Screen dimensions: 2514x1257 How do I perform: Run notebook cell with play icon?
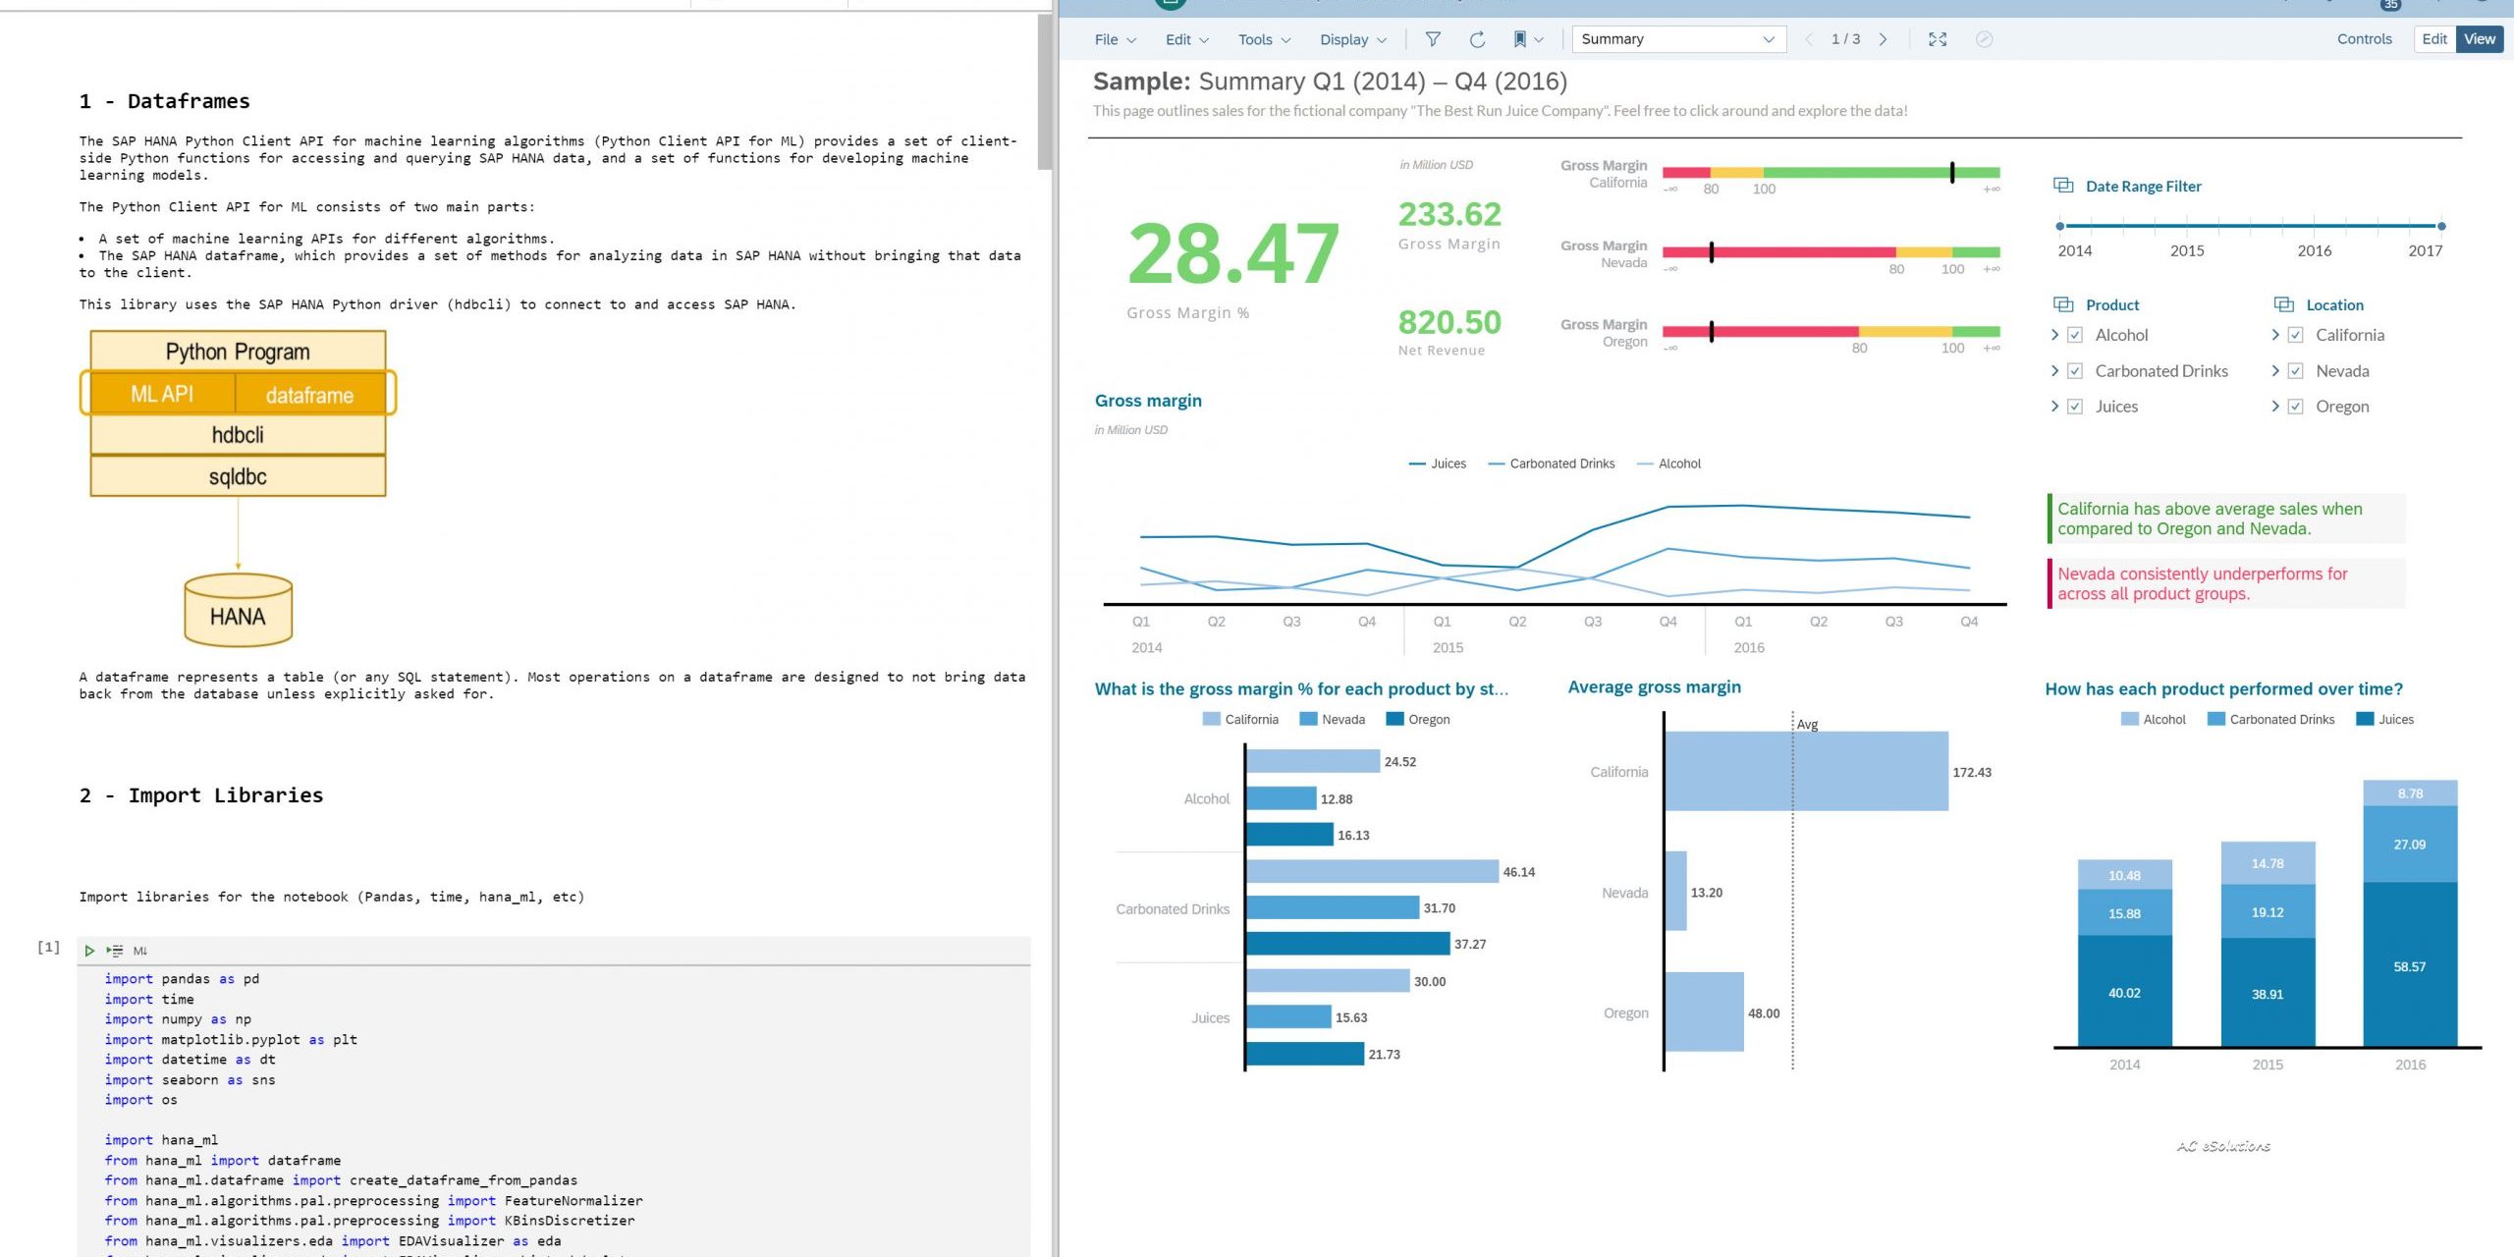pos(89,951)
